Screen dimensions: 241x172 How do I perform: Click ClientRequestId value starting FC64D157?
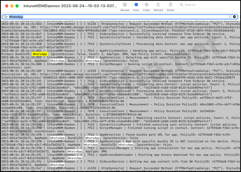tap(203, 30)
